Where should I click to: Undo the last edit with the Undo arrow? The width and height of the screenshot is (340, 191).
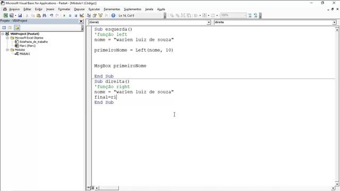tap(52, 15)
